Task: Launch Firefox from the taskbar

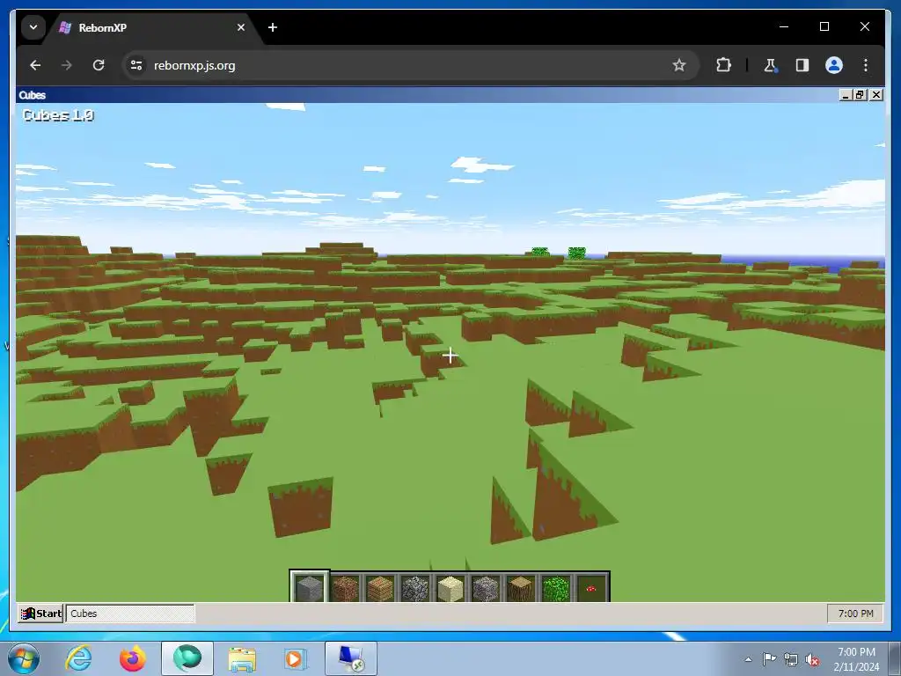Action: (x=132, y=658)
